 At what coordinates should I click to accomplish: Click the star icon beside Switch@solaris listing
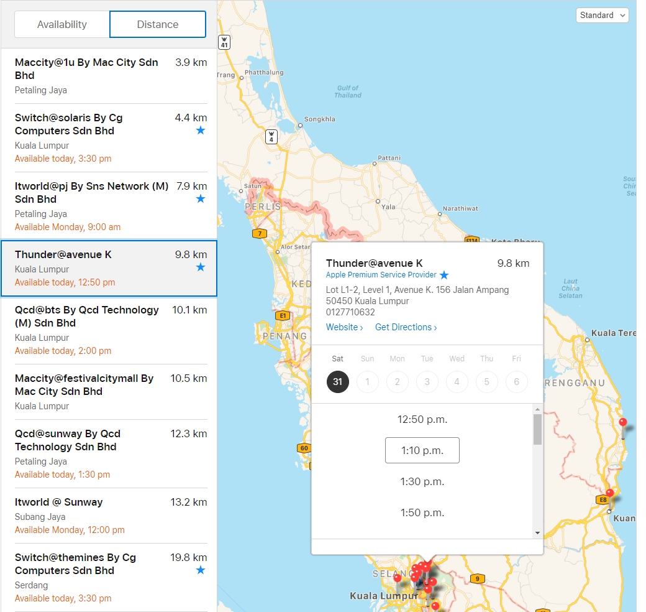(x=201, y=131)
